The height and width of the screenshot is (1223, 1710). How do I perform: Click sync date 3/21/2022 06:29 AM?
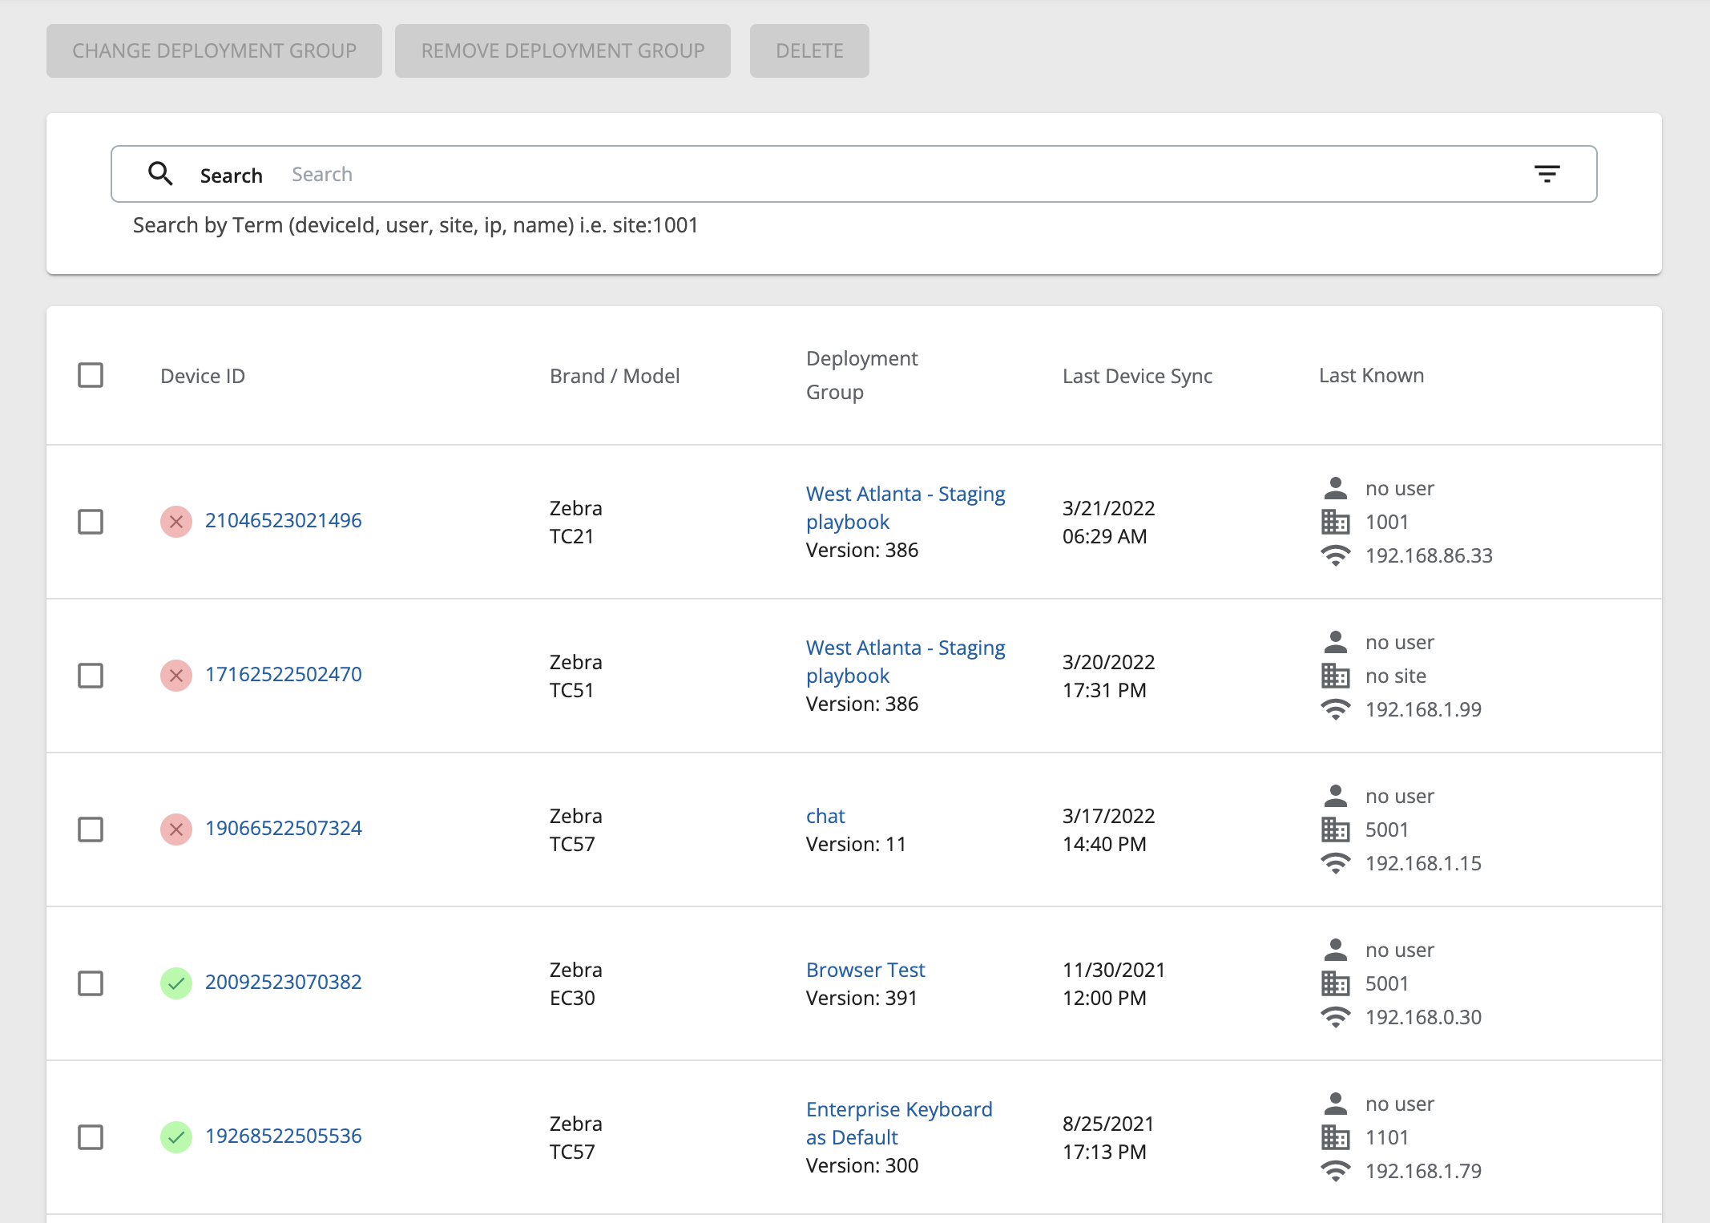tap(1109, 523)
